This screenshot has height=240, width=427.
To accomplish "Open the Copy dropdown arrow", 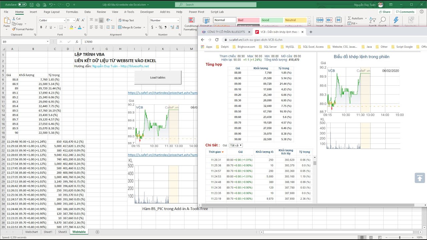I will pyautogui.click(x=25, y=24).
